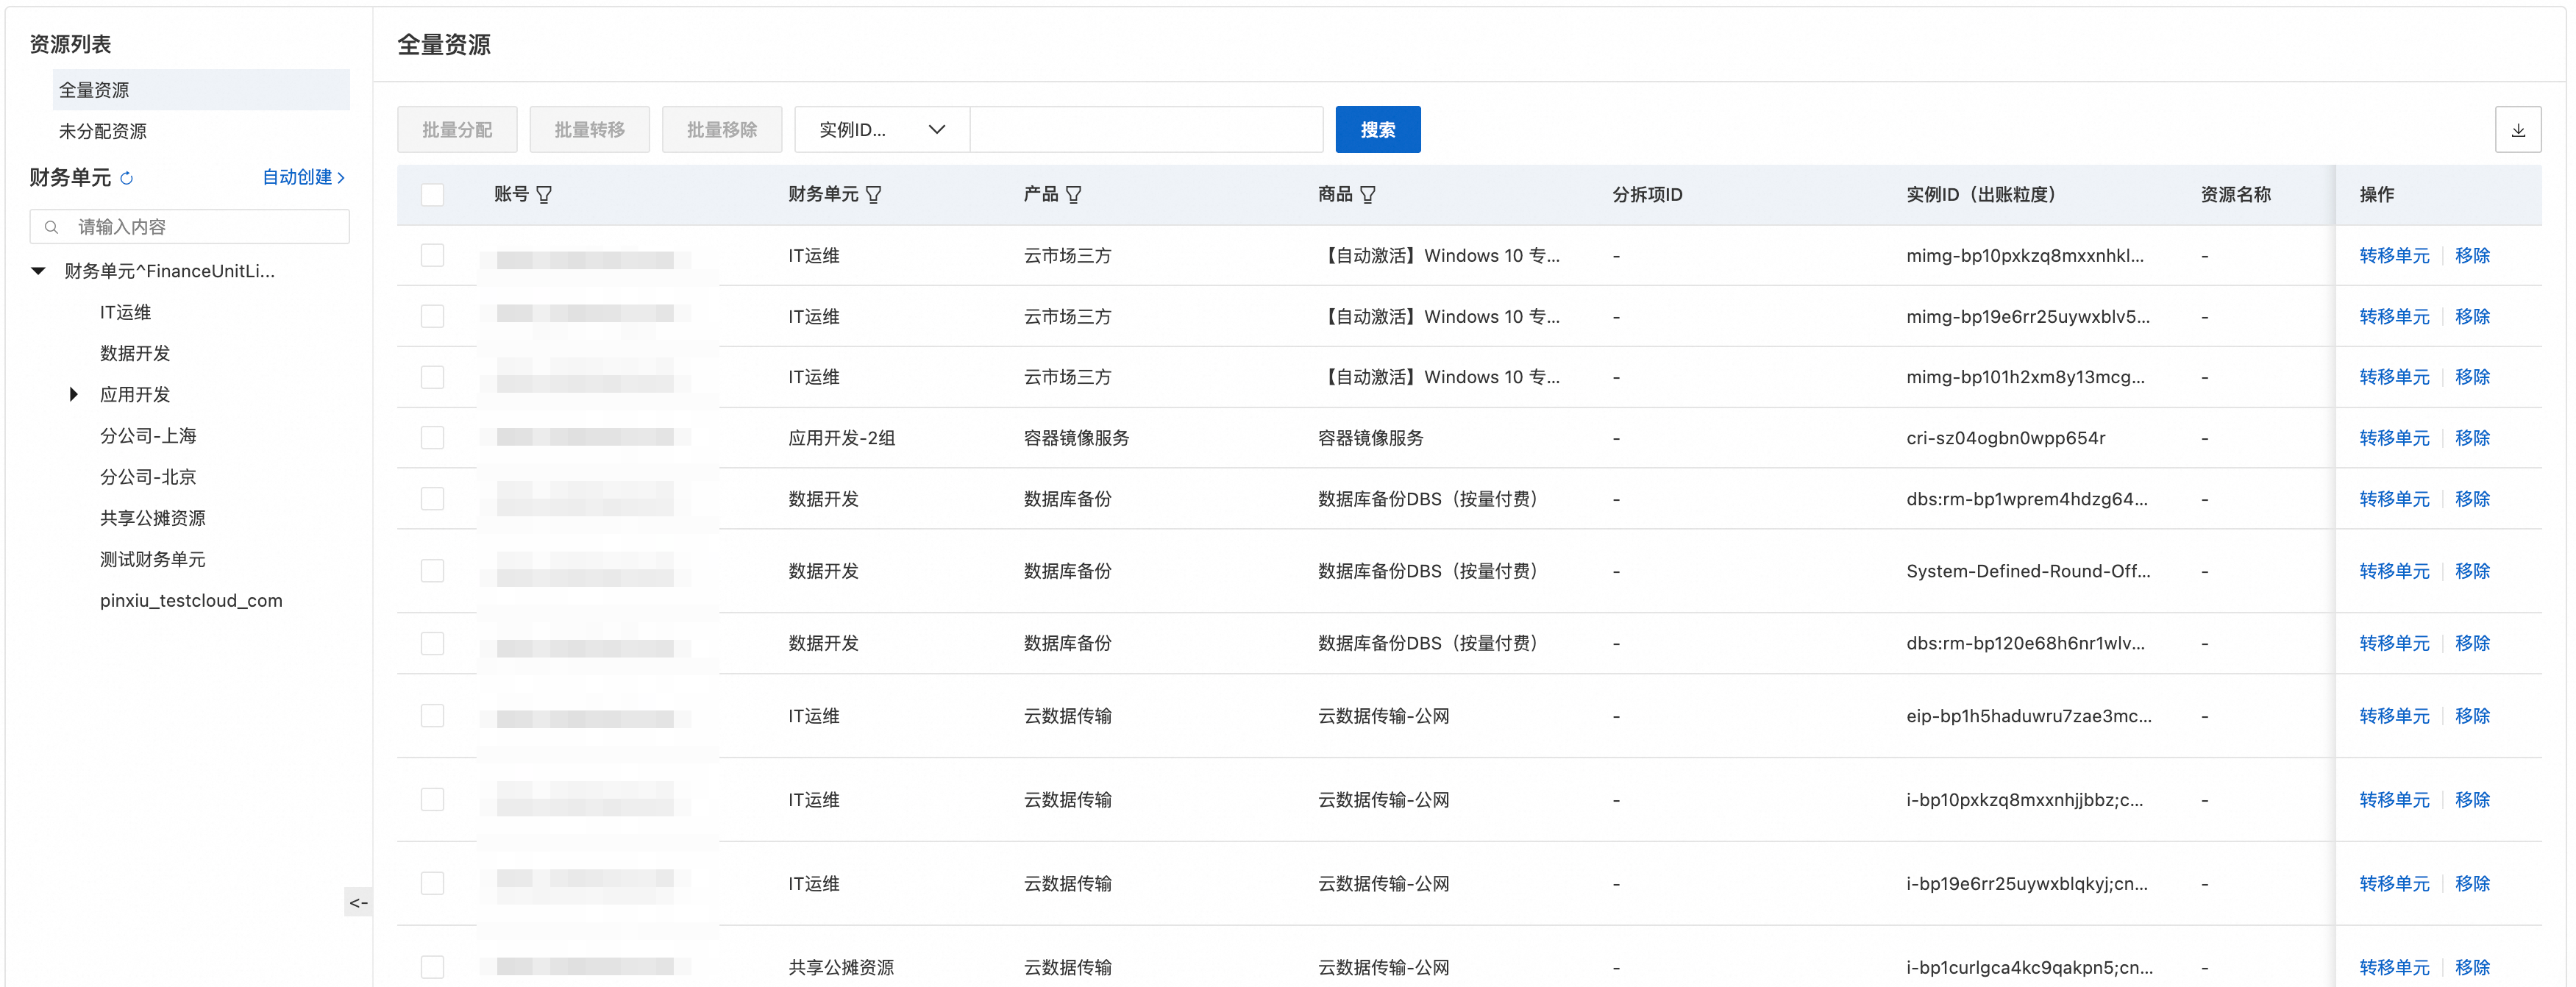Open the 财务单元 column filter icon

pyautogui.click(x=873, y=195)
